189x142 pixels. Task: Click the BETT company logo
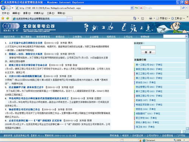coord(11,27)
